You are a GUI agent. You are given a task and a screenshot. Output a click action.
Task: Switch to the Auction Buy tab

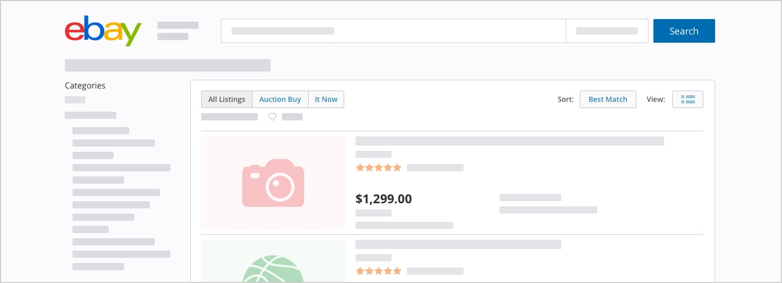(x=280, y=99)
